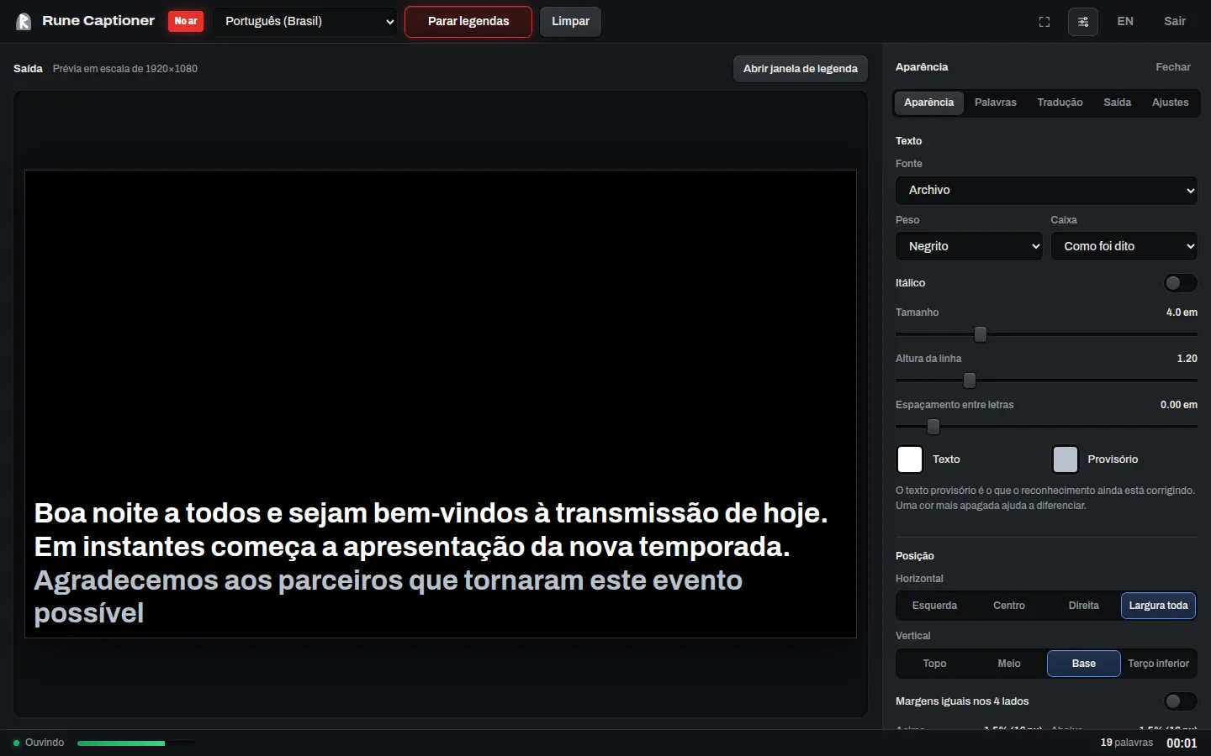Click the 4.0 em size value
1211x756 pixels.
pos(1182,312)
